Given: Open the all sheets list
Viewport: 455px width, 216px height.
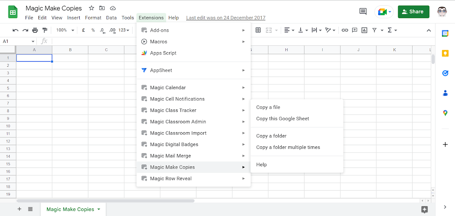Looking at the screenshot, I should coord(30,209).
